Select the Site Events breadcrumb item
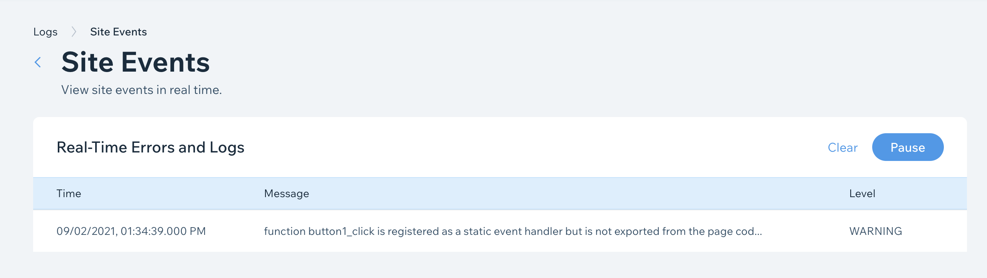The width and height of the screenshot is (987, 278). (x=118, y=32)
